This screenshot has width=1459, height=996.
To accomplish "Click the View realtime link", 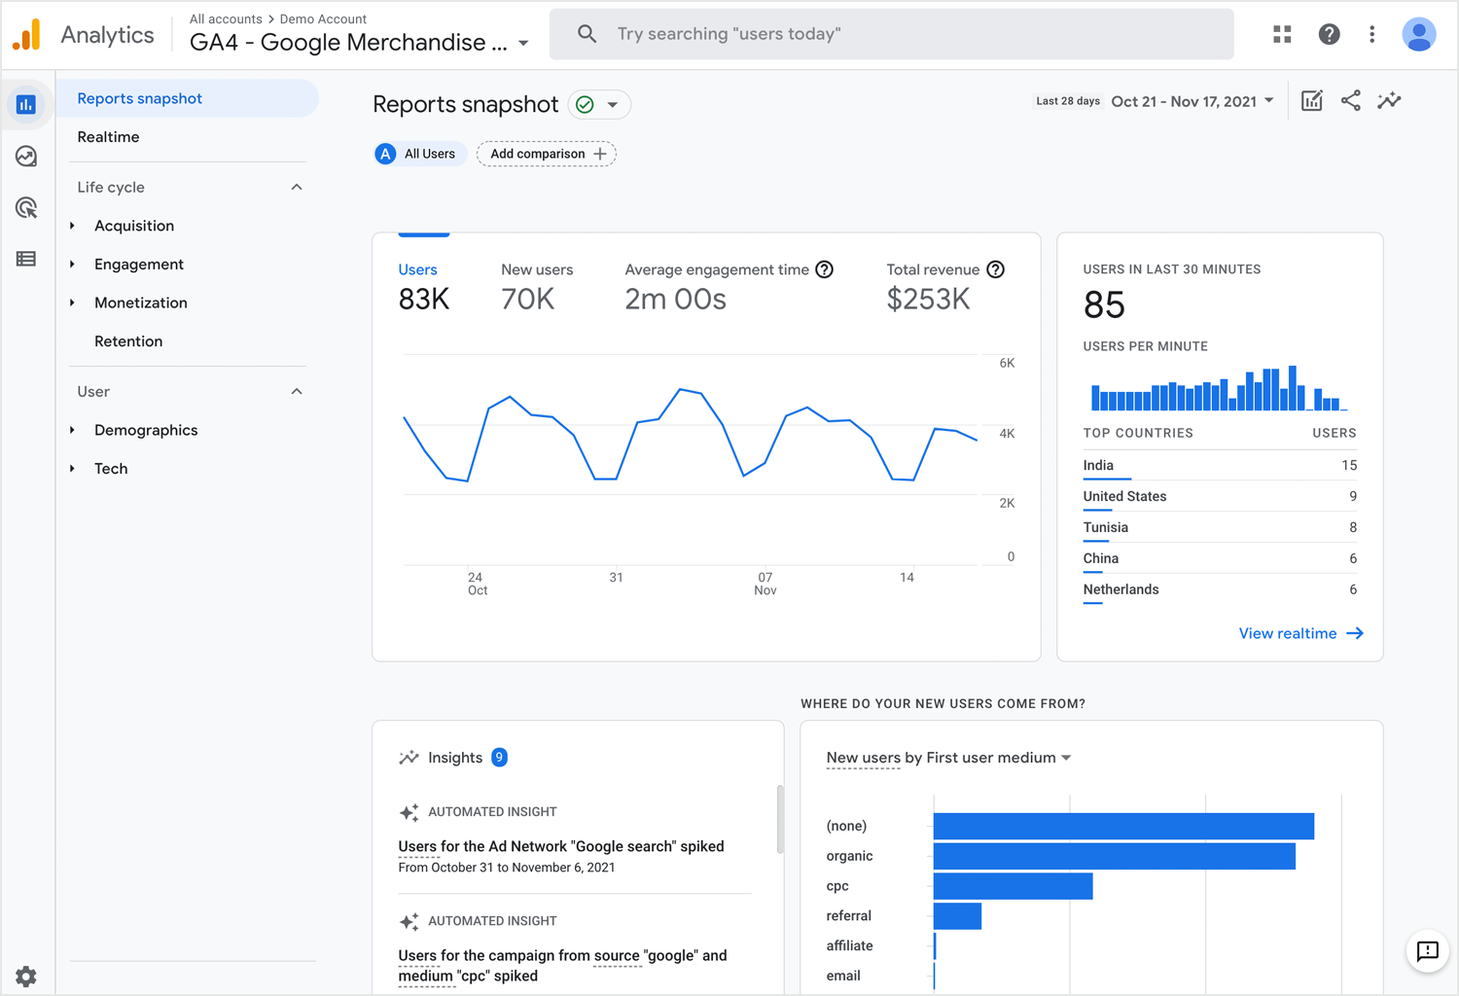I will (1300, 633).
